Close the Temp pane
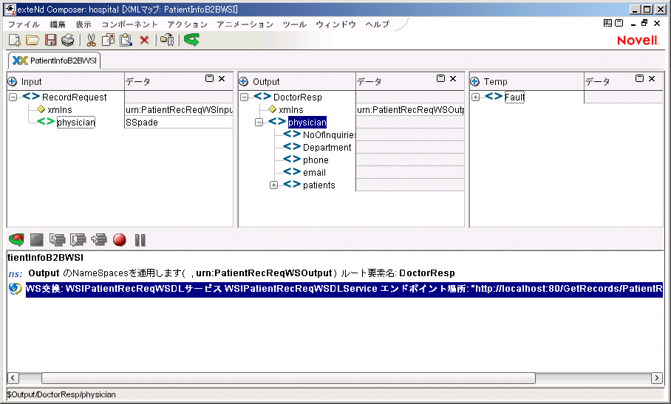Screen dimensions: 671x404 pyautogui.click(x=652, y=78)
